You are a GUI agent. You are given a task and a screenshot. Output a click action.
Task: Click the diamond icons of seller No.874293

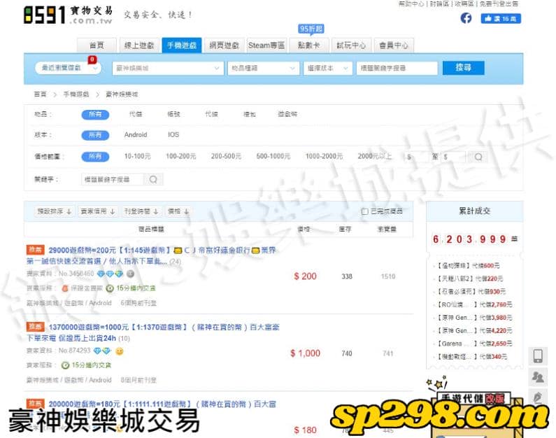(102, 351)
